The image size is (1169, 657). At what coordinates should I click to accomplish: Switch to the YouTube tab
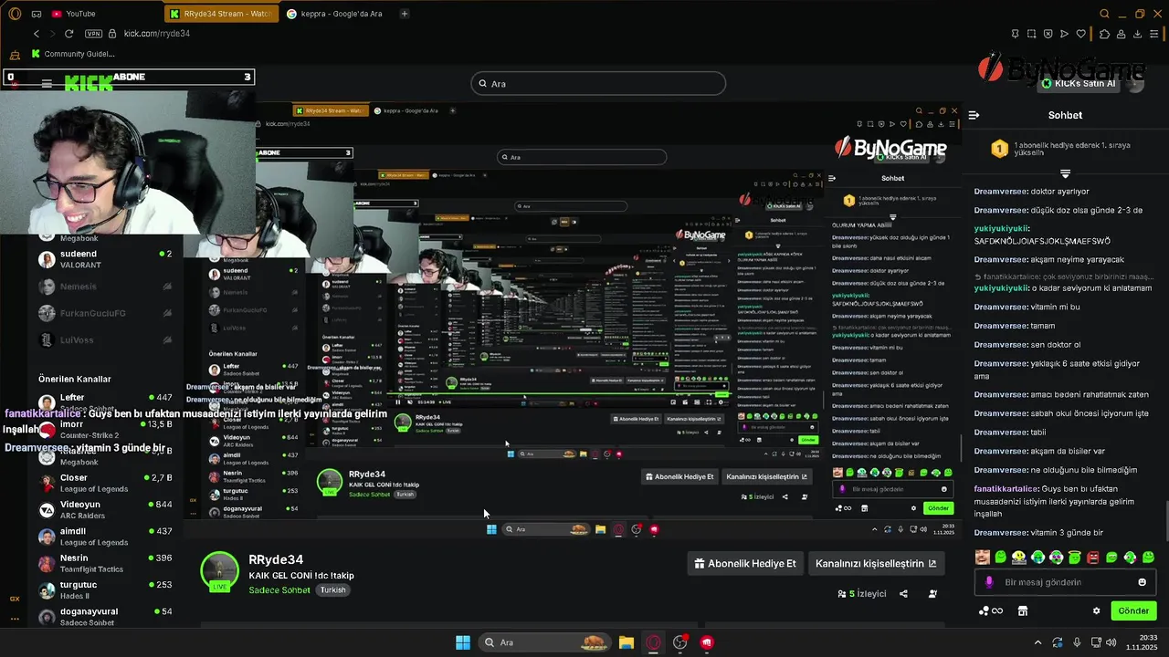tap(73, 14)
